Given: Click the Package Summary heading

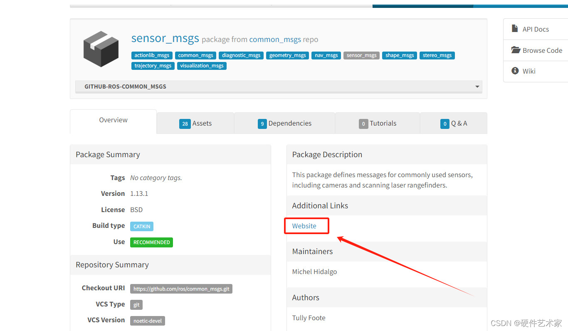Looking at the screenshot, I should [108, 154].
